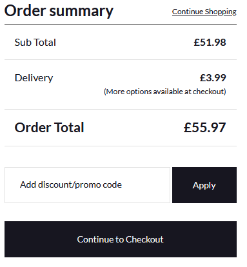The width and height of the screenshot is (247, 267).
Task: Click the Order Total label
Action: (x=49, y=127)
